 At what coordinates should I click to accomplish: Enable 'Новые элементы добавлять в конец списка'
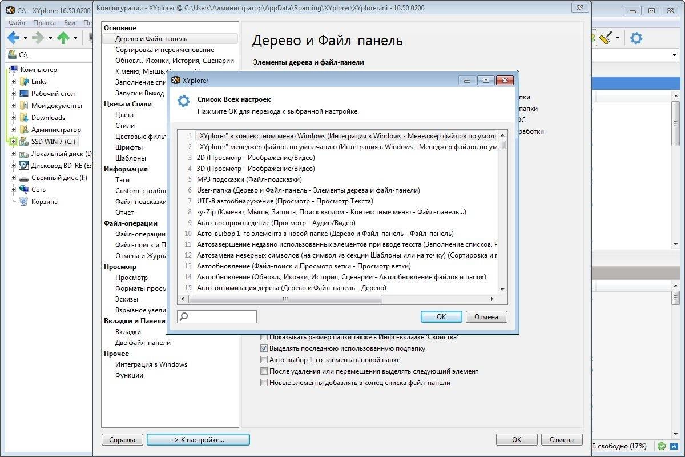coord(264,383)
